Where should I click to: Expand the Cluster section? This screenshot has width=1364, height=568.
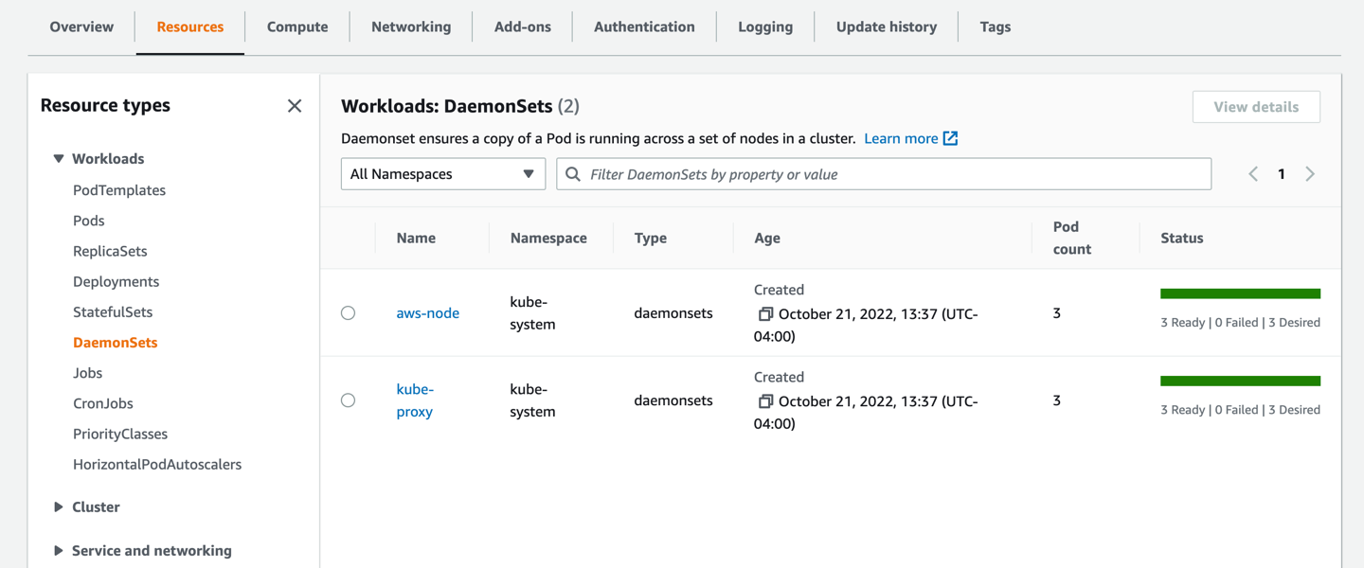tap(59, 506)
